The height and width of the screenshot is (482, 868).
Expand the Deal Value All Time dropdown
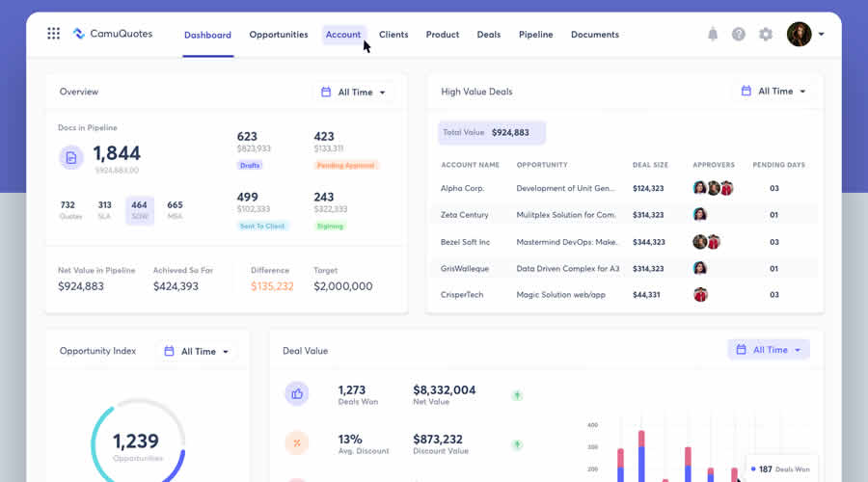769,350
